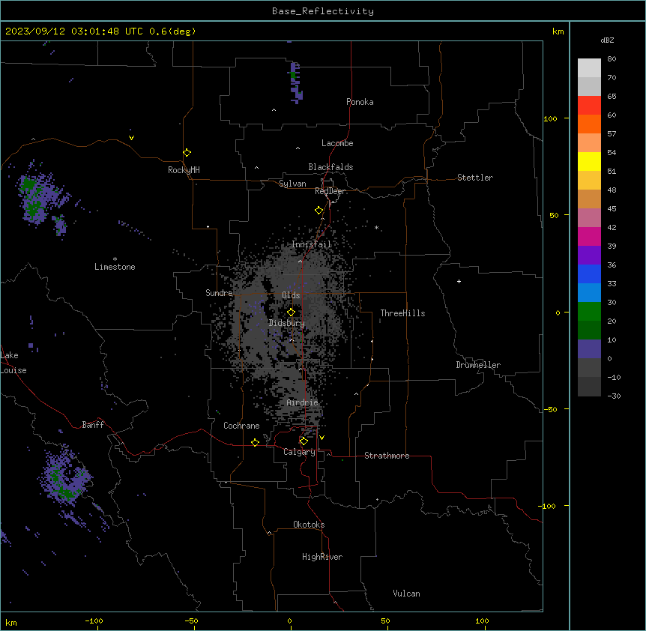The image size is (646, 631).
Task: Pick the red 60-65 dBZ legend swatch
Action: 589,105
